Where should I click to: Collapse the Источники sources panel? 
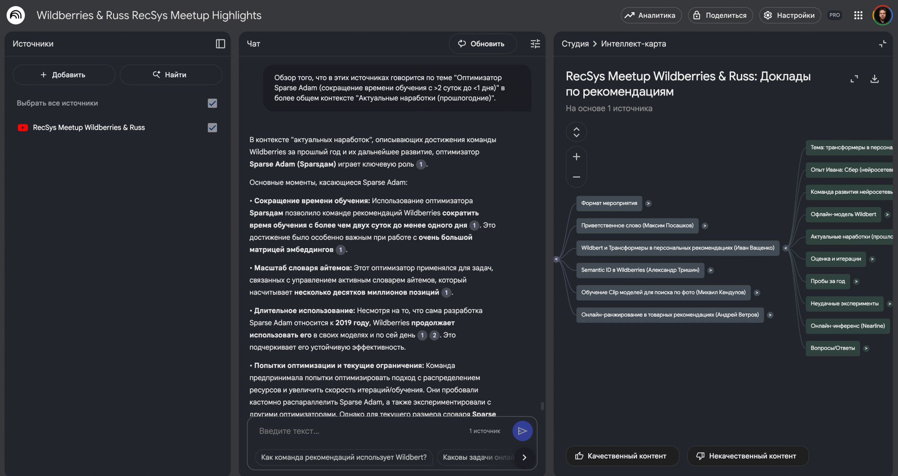(x=220, y=44)
